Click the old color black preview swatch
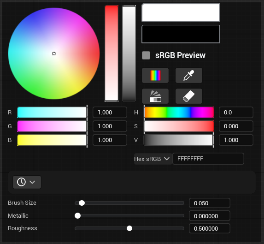This screenshot has height=244, width=264. 181,34
